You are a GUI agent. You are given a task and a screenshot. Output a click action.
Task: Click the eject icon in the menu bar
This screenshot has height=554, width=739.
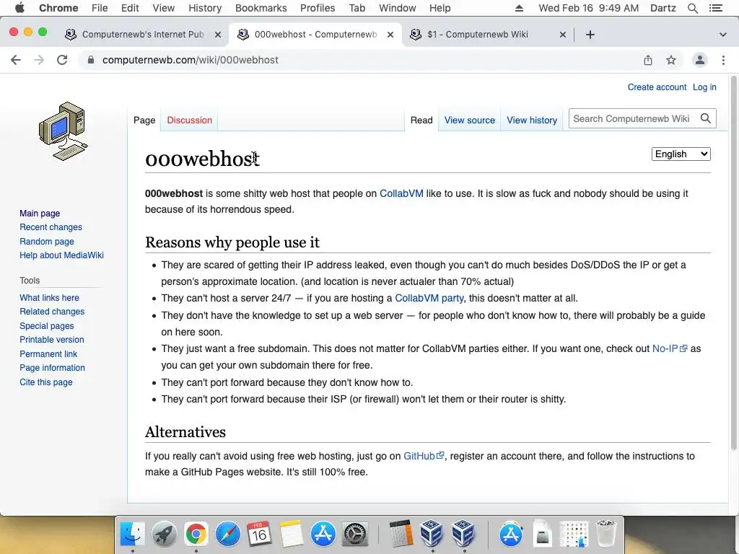(519, 8)
